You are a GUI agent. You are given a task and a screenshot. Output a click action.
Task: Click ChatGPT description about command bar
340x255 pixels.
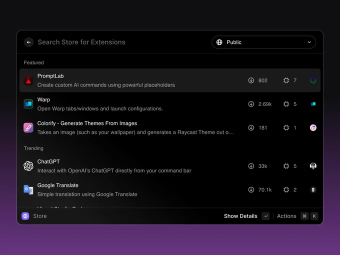(114, 170)
